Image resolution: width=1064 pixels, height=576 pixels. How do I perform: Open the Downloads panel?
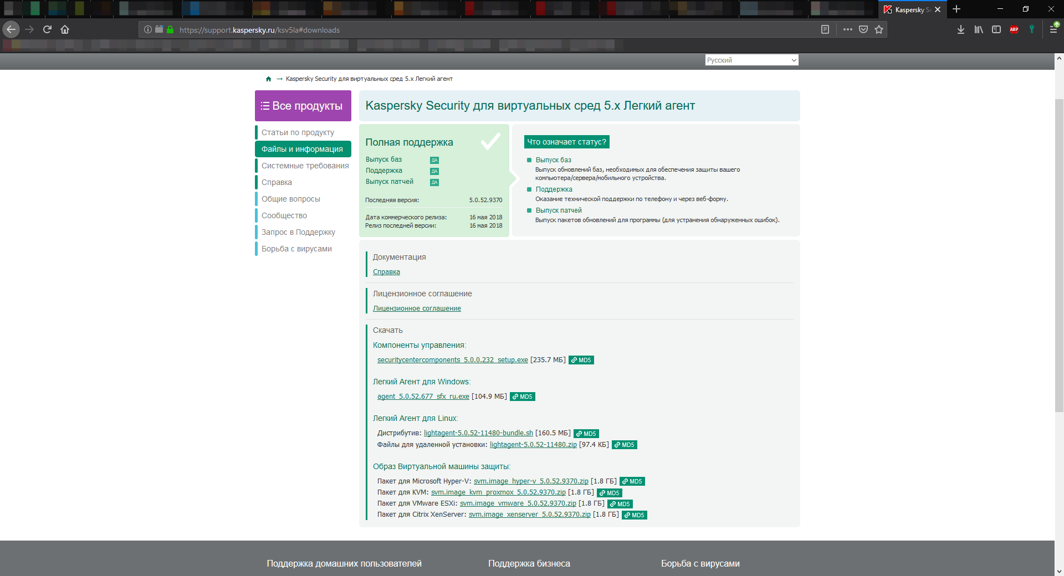(x=961, y=29)
